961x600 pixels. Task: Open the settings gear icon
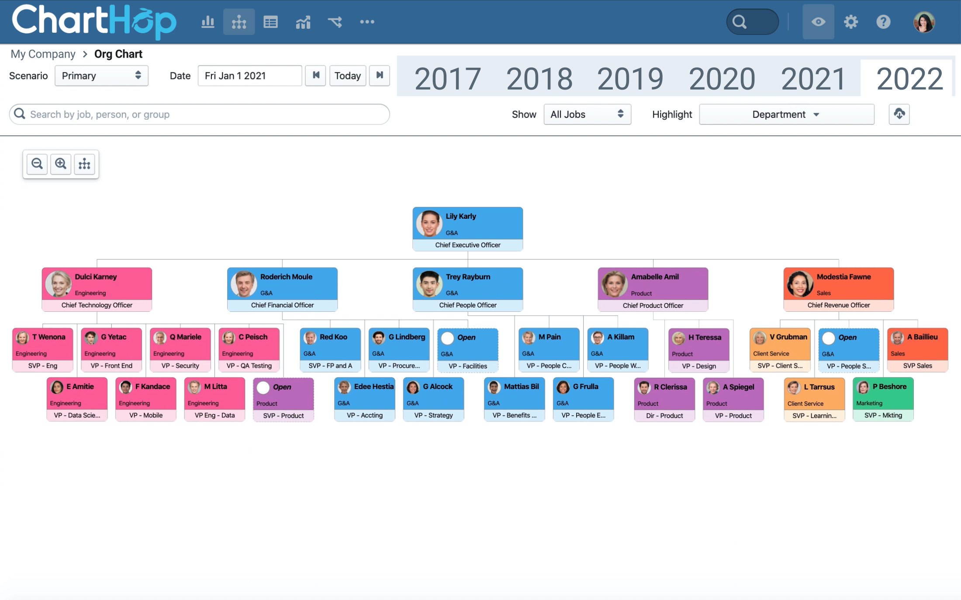(850, 22)
